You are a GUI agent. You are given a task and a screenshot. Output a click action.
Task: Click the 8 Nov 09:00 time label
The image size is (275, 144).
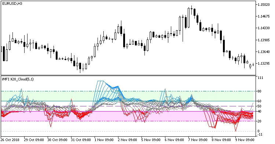(x=221, y=140)
